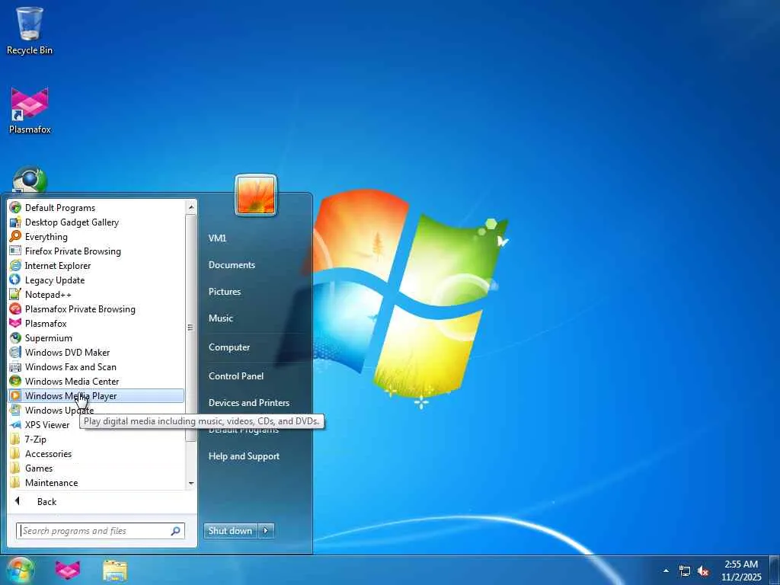Launch Windows Media Center icon

[15, 381]
